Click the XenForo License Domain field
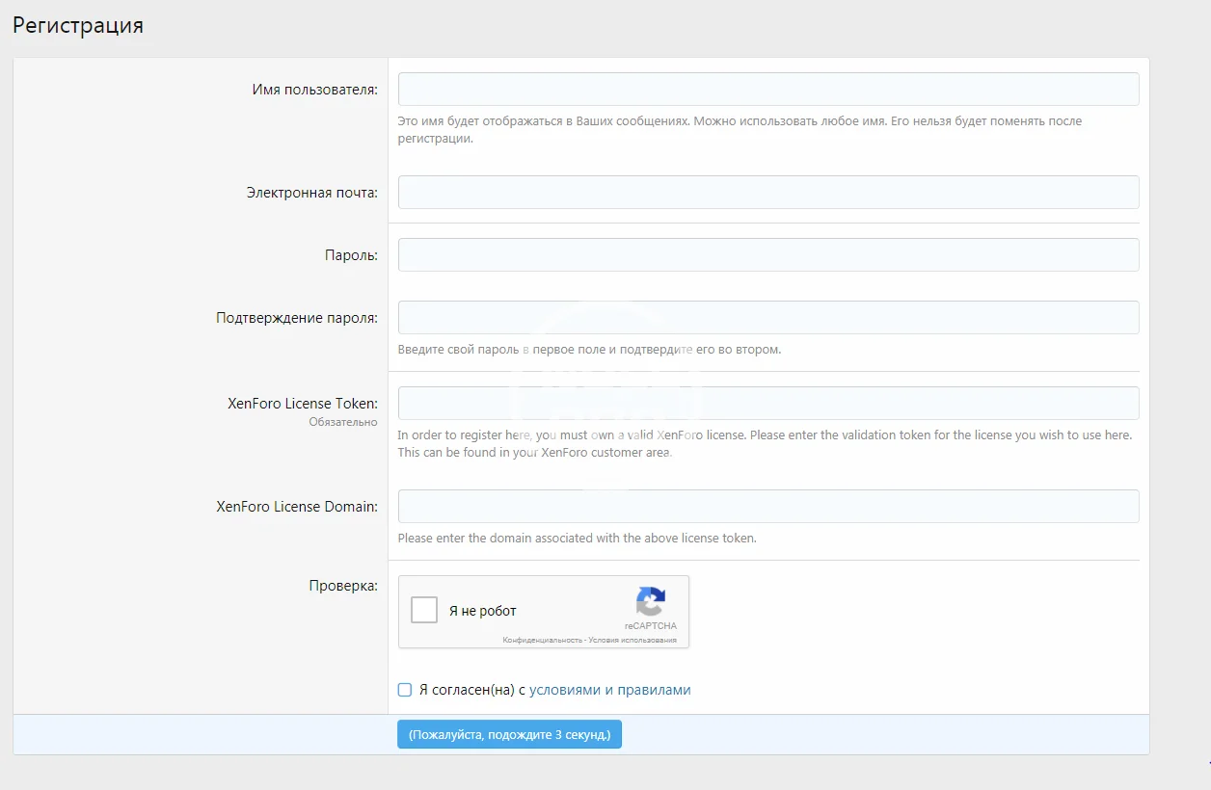 point(767,506)
